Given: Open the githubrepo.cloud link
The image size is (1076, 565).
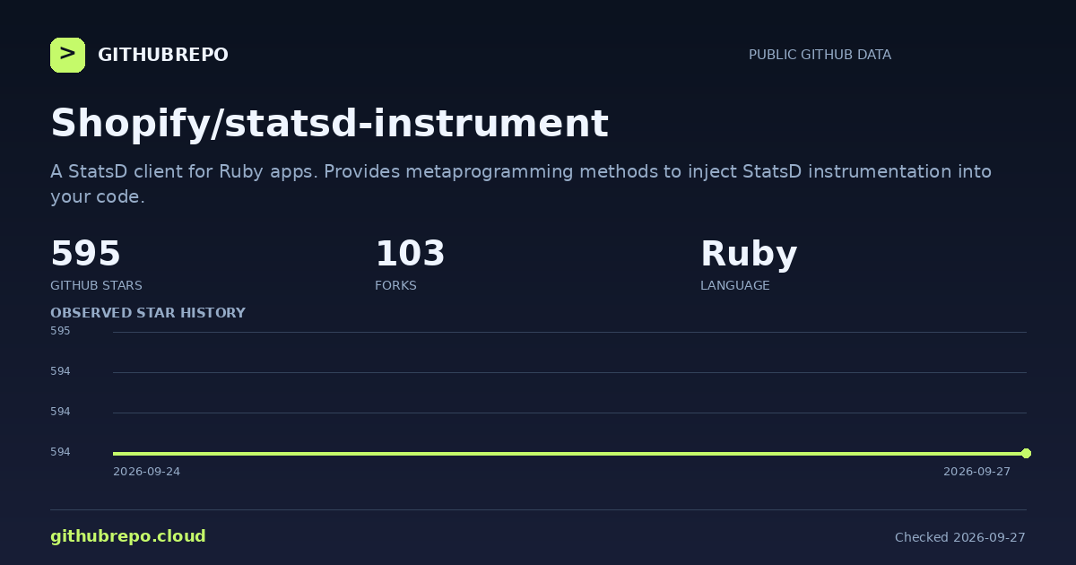Looking at the screenshot, I should click(x=128, y=536).
